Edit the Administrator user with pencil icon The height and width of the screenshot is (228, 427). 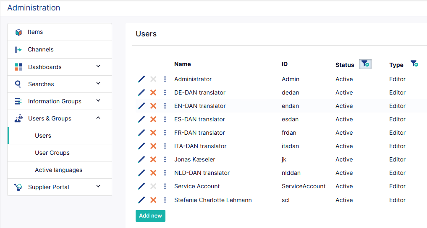tap(141, 79)
